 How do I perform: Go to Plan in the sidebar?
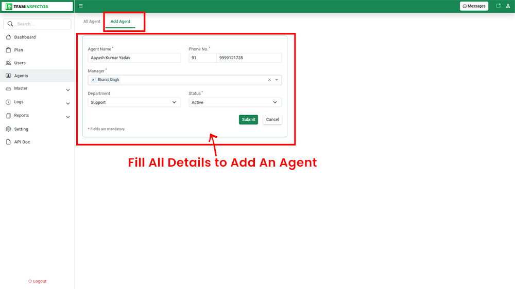coord(19,50)
